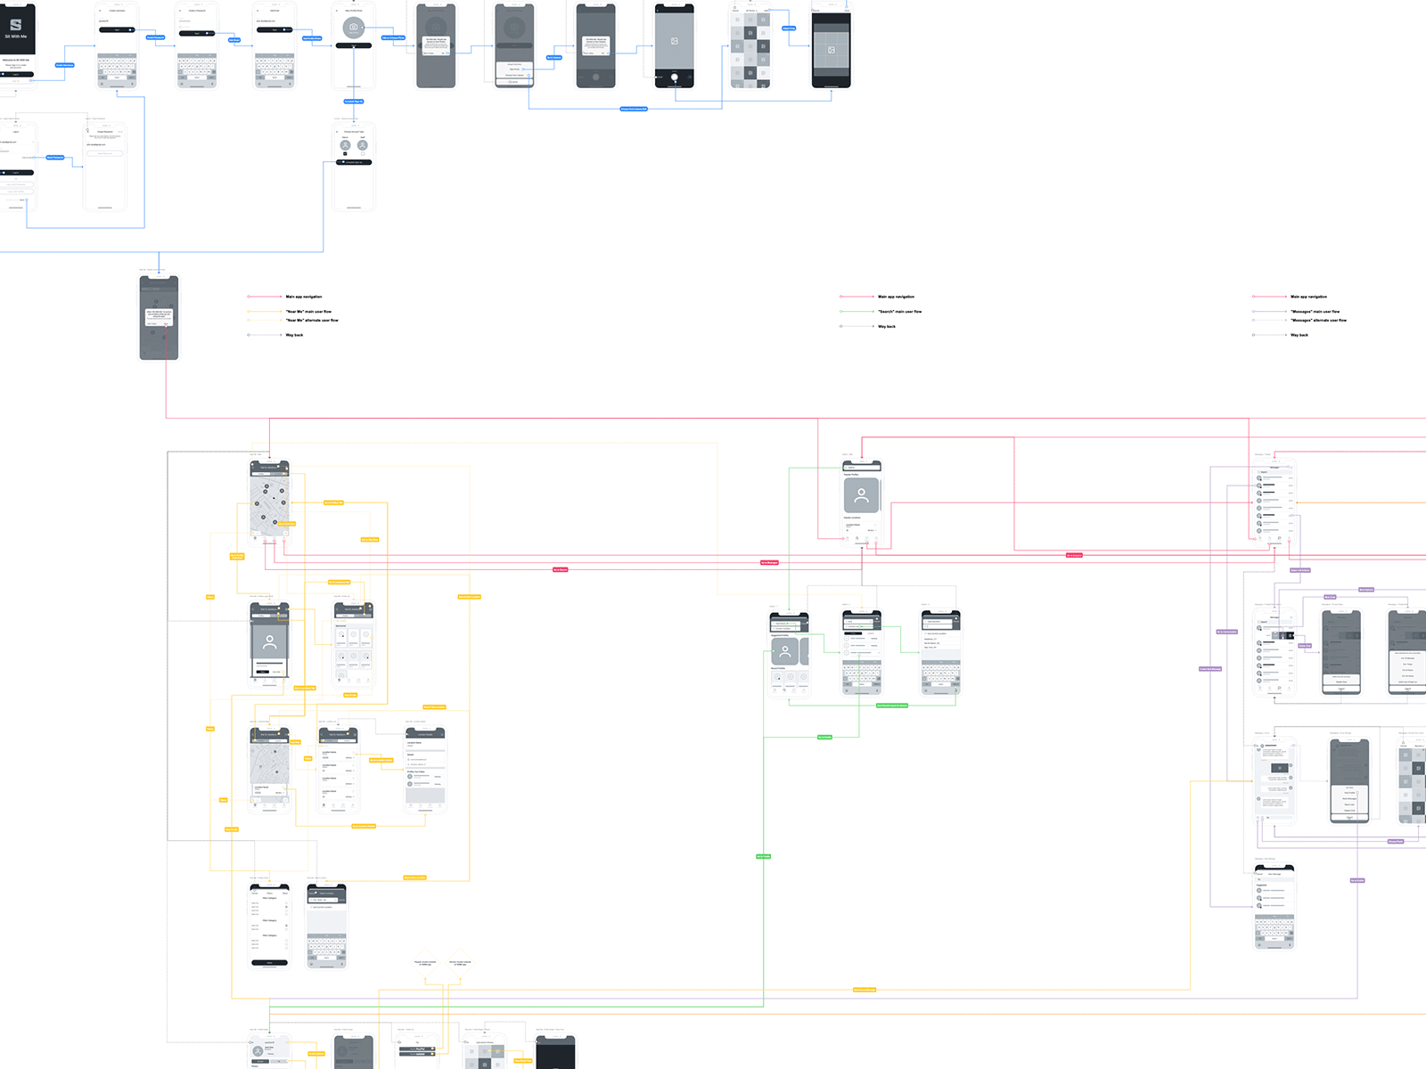
Task: Click the 'Main app navigation' legend text on left
Action: (304, 297)
